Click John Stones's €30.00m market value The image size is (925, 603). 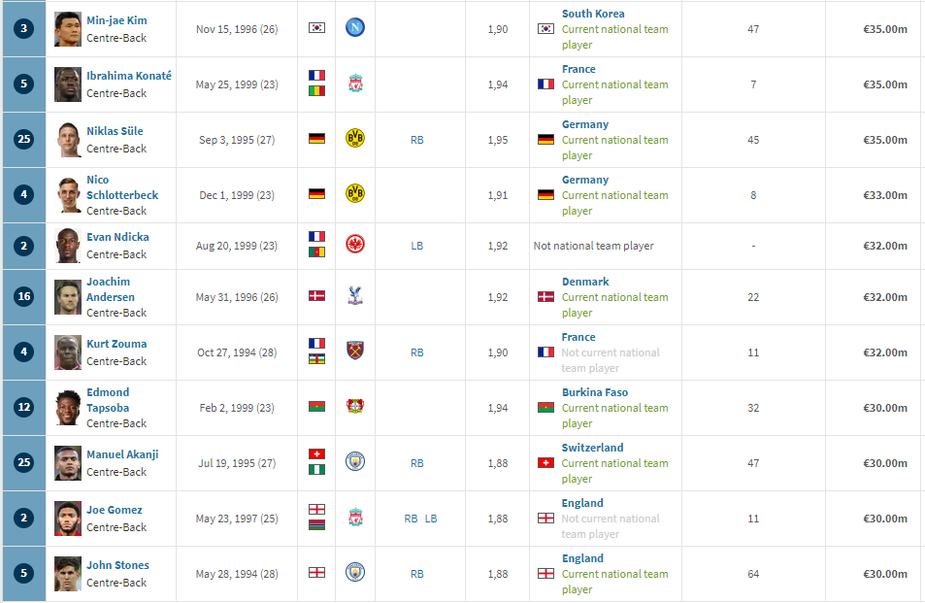pos(885,574)
